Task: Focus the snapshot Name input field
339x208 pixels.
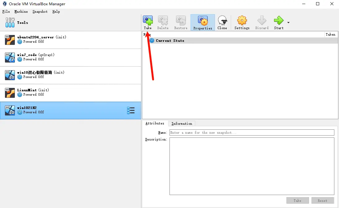Action: [252, 132]
